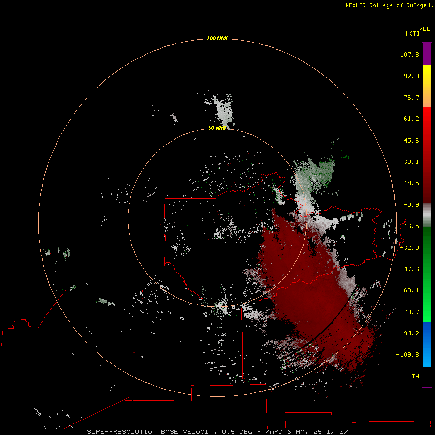
Task: Click the purple segment of velocity color bar
Action: click(x=427, y=54)
